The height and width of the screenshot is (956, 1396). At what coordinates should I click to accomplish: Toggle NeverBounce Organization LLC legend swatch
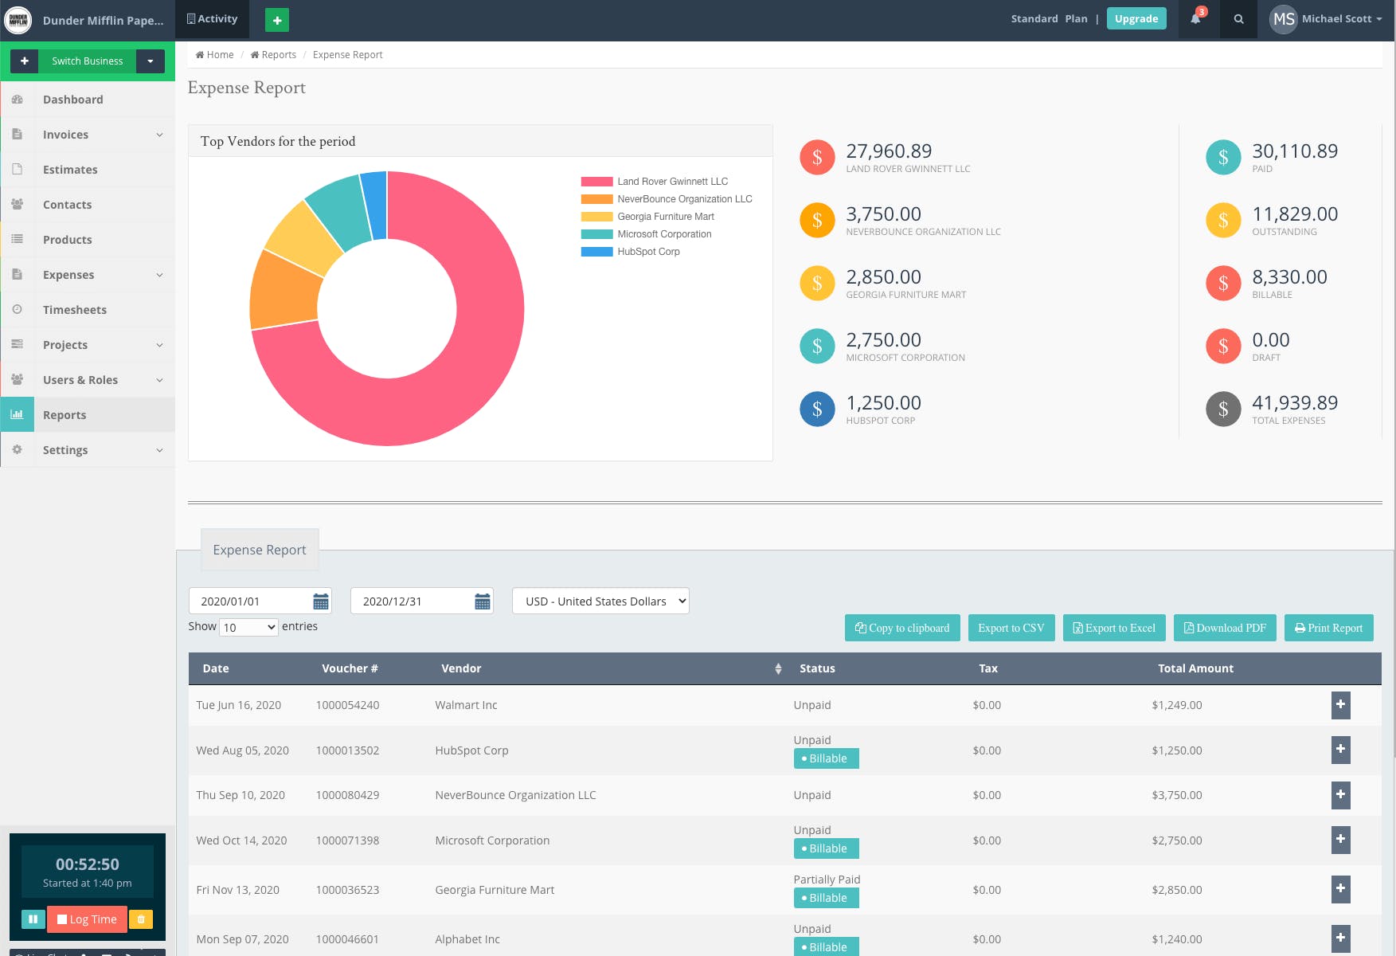coord(596,199)
